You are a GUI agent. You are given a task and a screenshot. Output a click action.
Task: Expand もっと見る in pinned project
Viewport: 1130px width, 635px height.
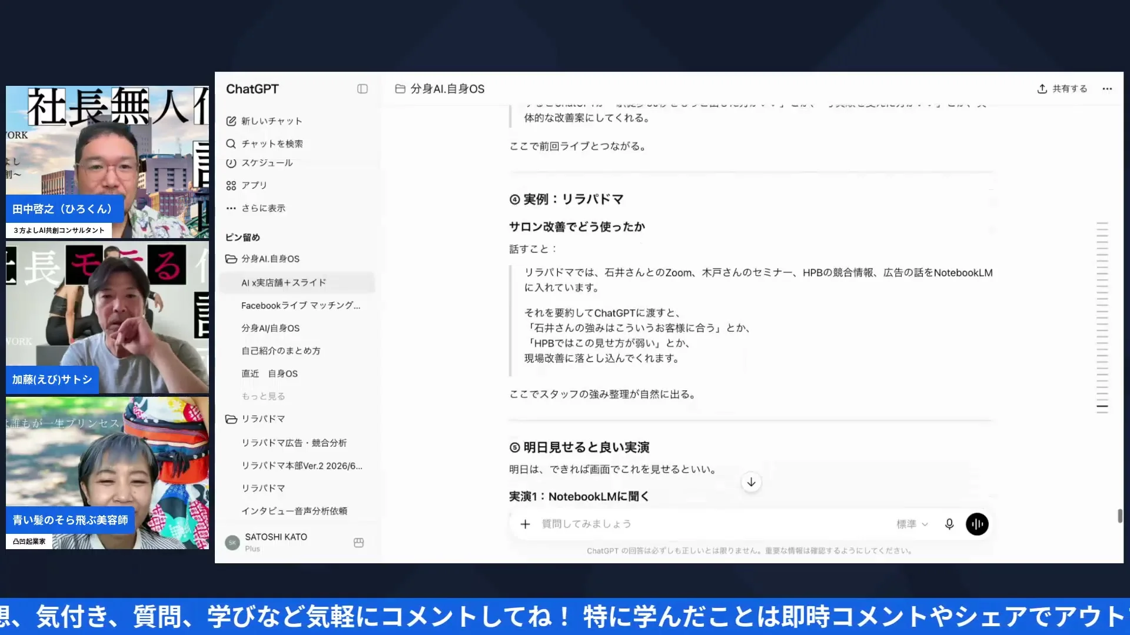tap(263, 396)
